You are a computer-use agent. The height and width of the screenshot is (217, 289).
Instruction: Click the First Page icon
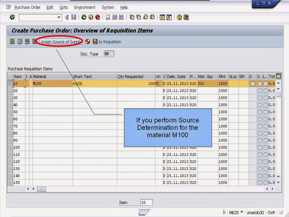(x=132, y=17)
